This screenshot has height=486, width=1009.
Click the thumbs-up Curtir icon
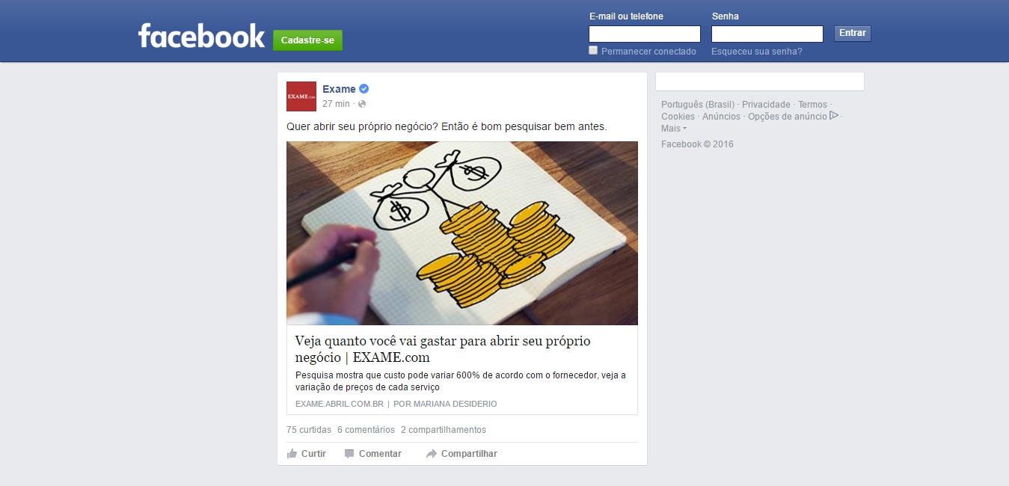click(292, 454)
